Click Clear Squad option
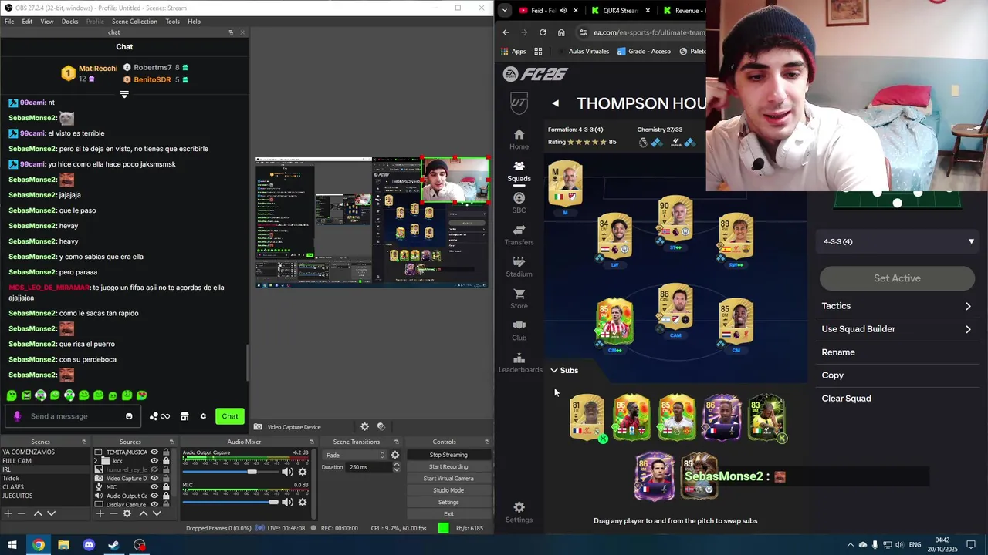The height and width of the screenshot is (555, 988). [846, 399]
